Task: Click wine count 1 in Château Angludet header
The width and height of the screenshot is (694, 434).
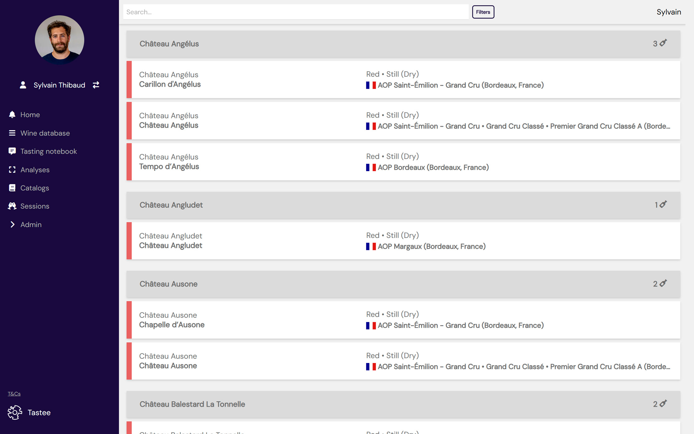Action: point(656,205)
